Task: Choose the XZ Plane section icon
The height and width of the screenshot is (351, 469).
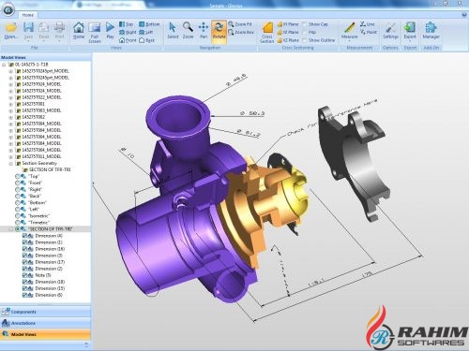Action: pyautogui.click(x=280, y=40)
